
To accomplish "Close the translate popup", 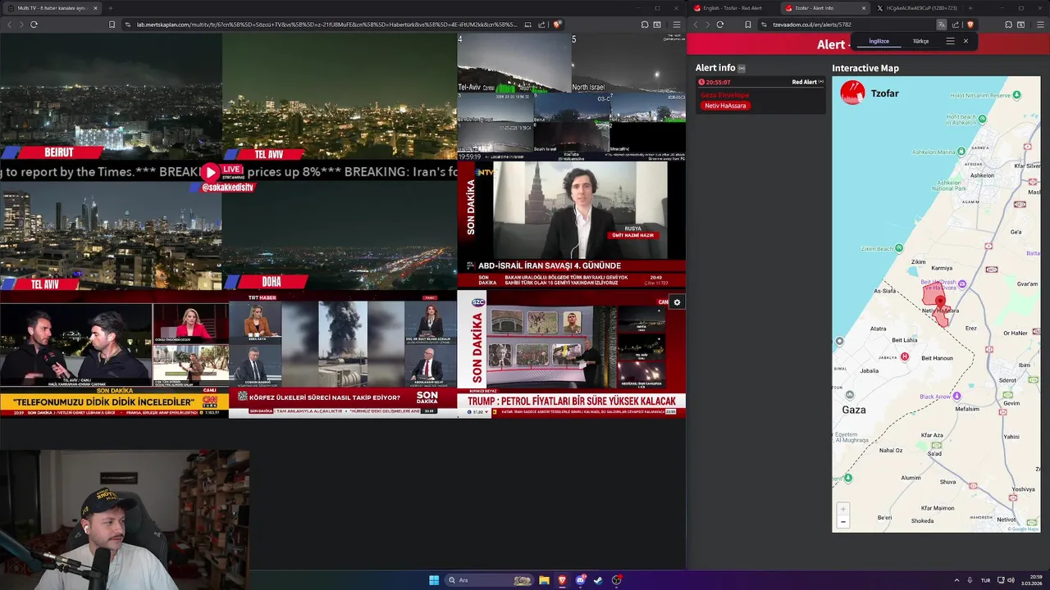I will [966, 41].
